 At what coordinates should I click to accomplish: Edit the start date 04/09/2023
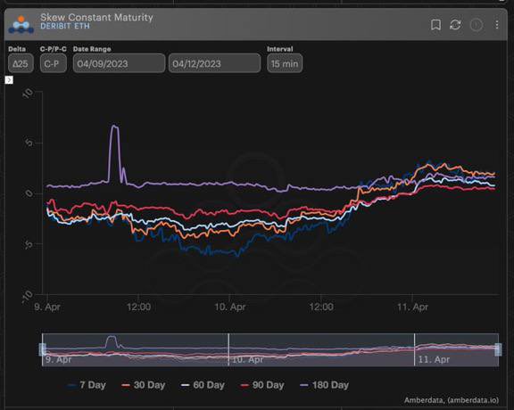click(119, 63)
